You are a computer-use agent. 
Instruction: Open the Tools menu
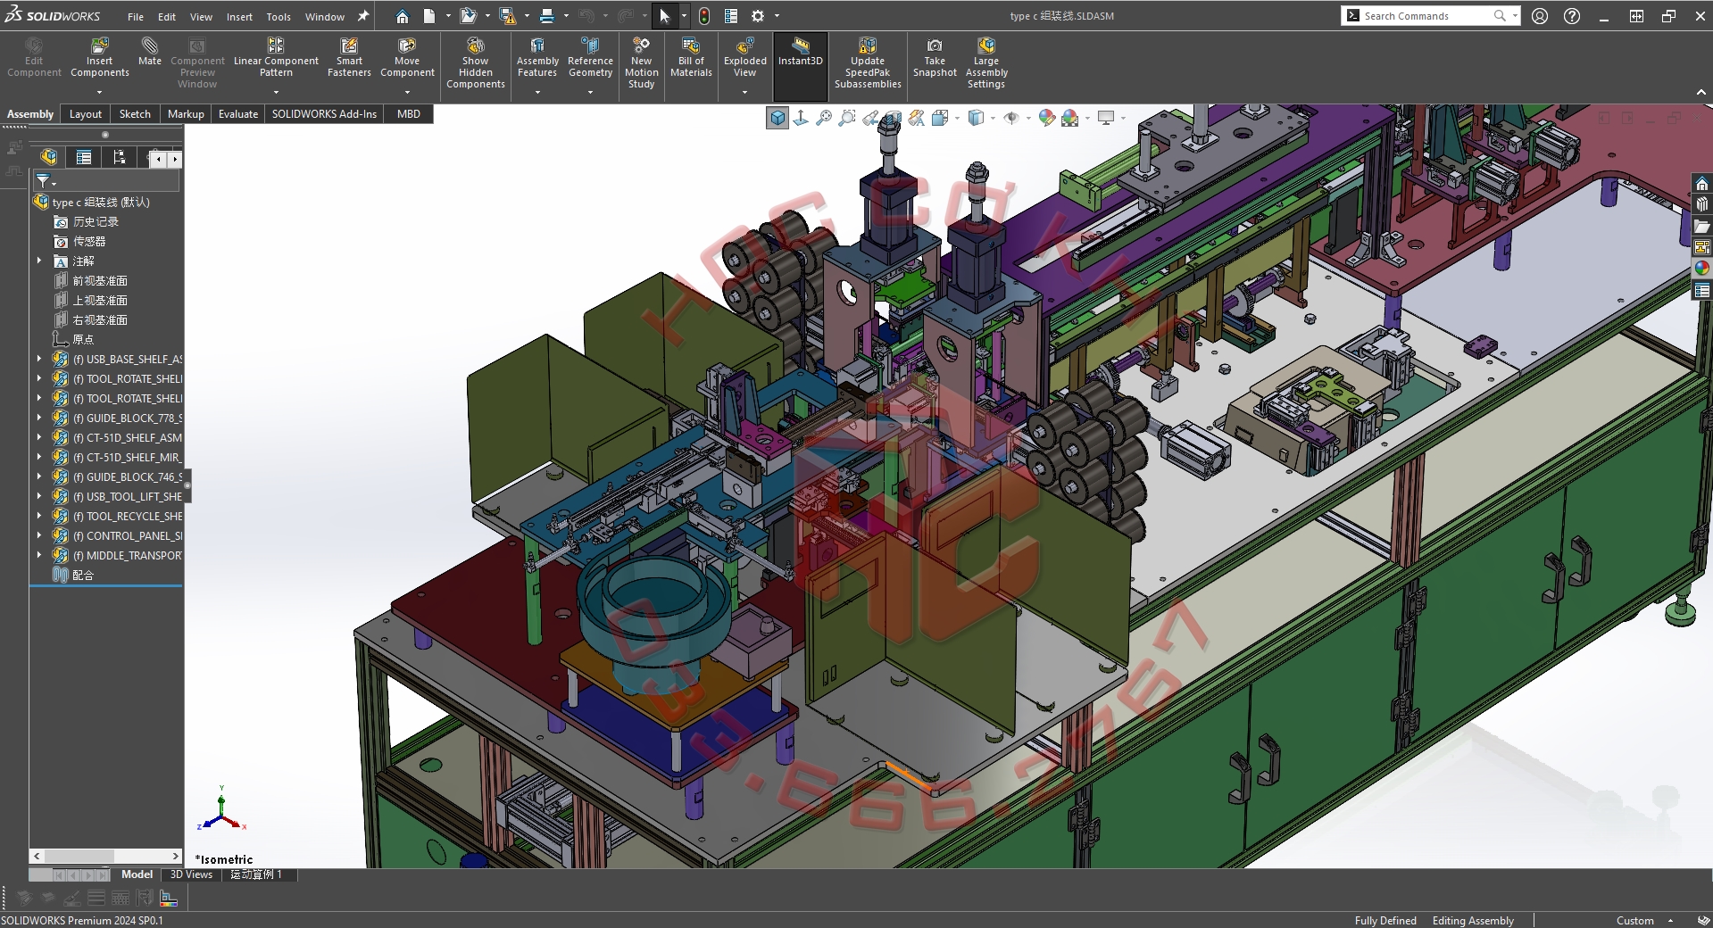coord(279,16)
